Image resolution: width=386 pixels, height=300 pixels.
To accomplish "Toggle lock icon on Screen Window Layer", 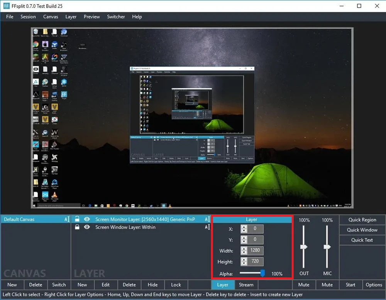I will pyautogui.click(x=77, y=227).
